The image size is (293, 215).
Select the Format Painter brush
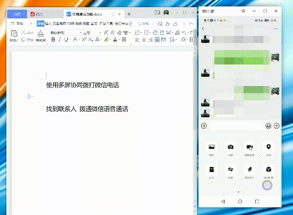pyautogui.click(x=40, y=34)
